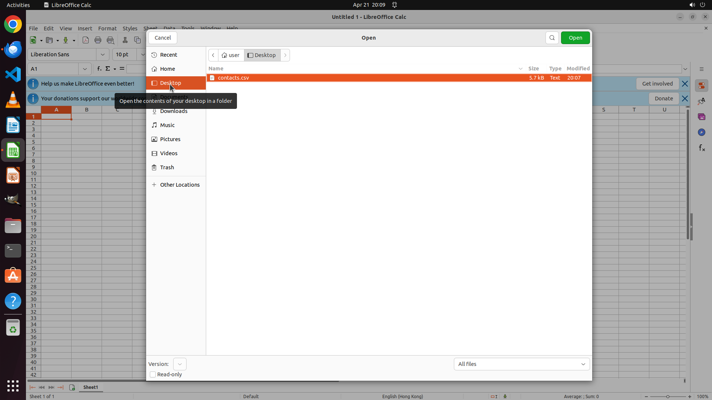Open the Styles menu
Image resolution: width=712 pixels, height=400 pixels.
point(130,29)
